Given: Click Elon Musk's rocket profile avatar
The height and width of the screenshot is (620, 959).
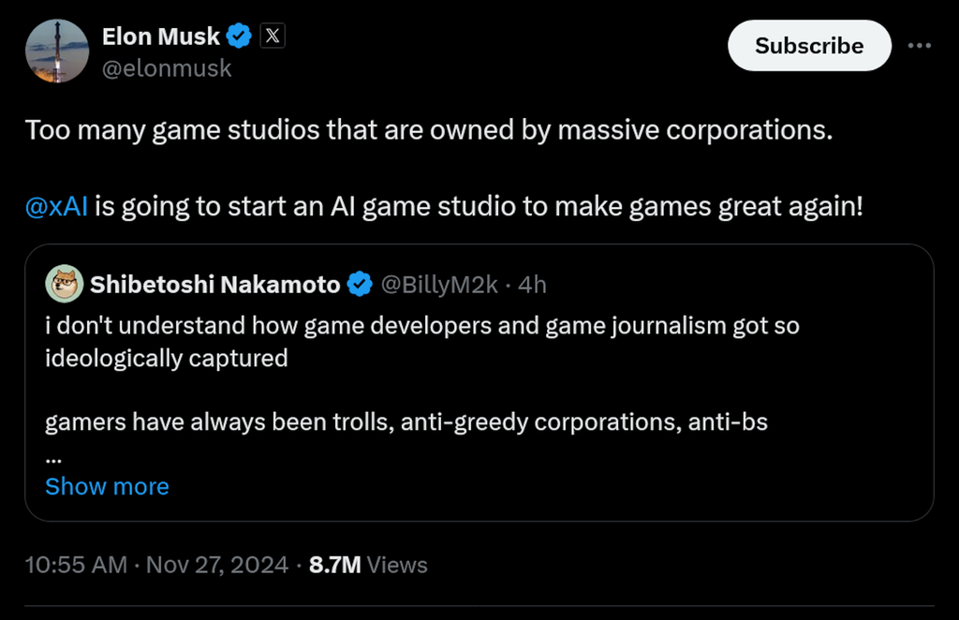Looking at the screenshot, I should pos(57,51).
